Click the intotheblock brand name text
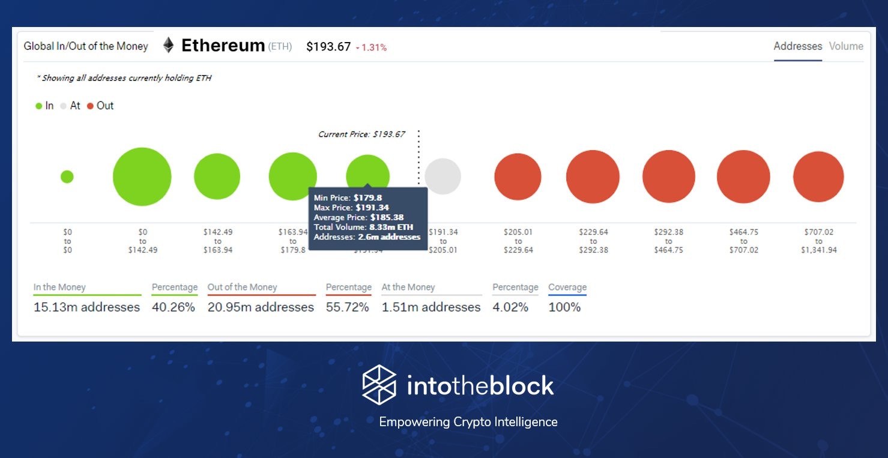Screen dimensions: 888x458 pos(480,385)
